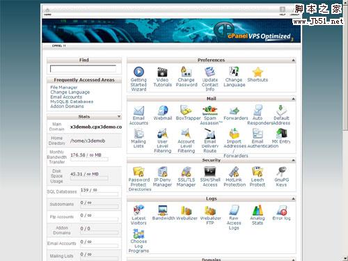Open the Shortcuts star icon
The width and height of the screenshot is (348, 261).
click(258, 72)
